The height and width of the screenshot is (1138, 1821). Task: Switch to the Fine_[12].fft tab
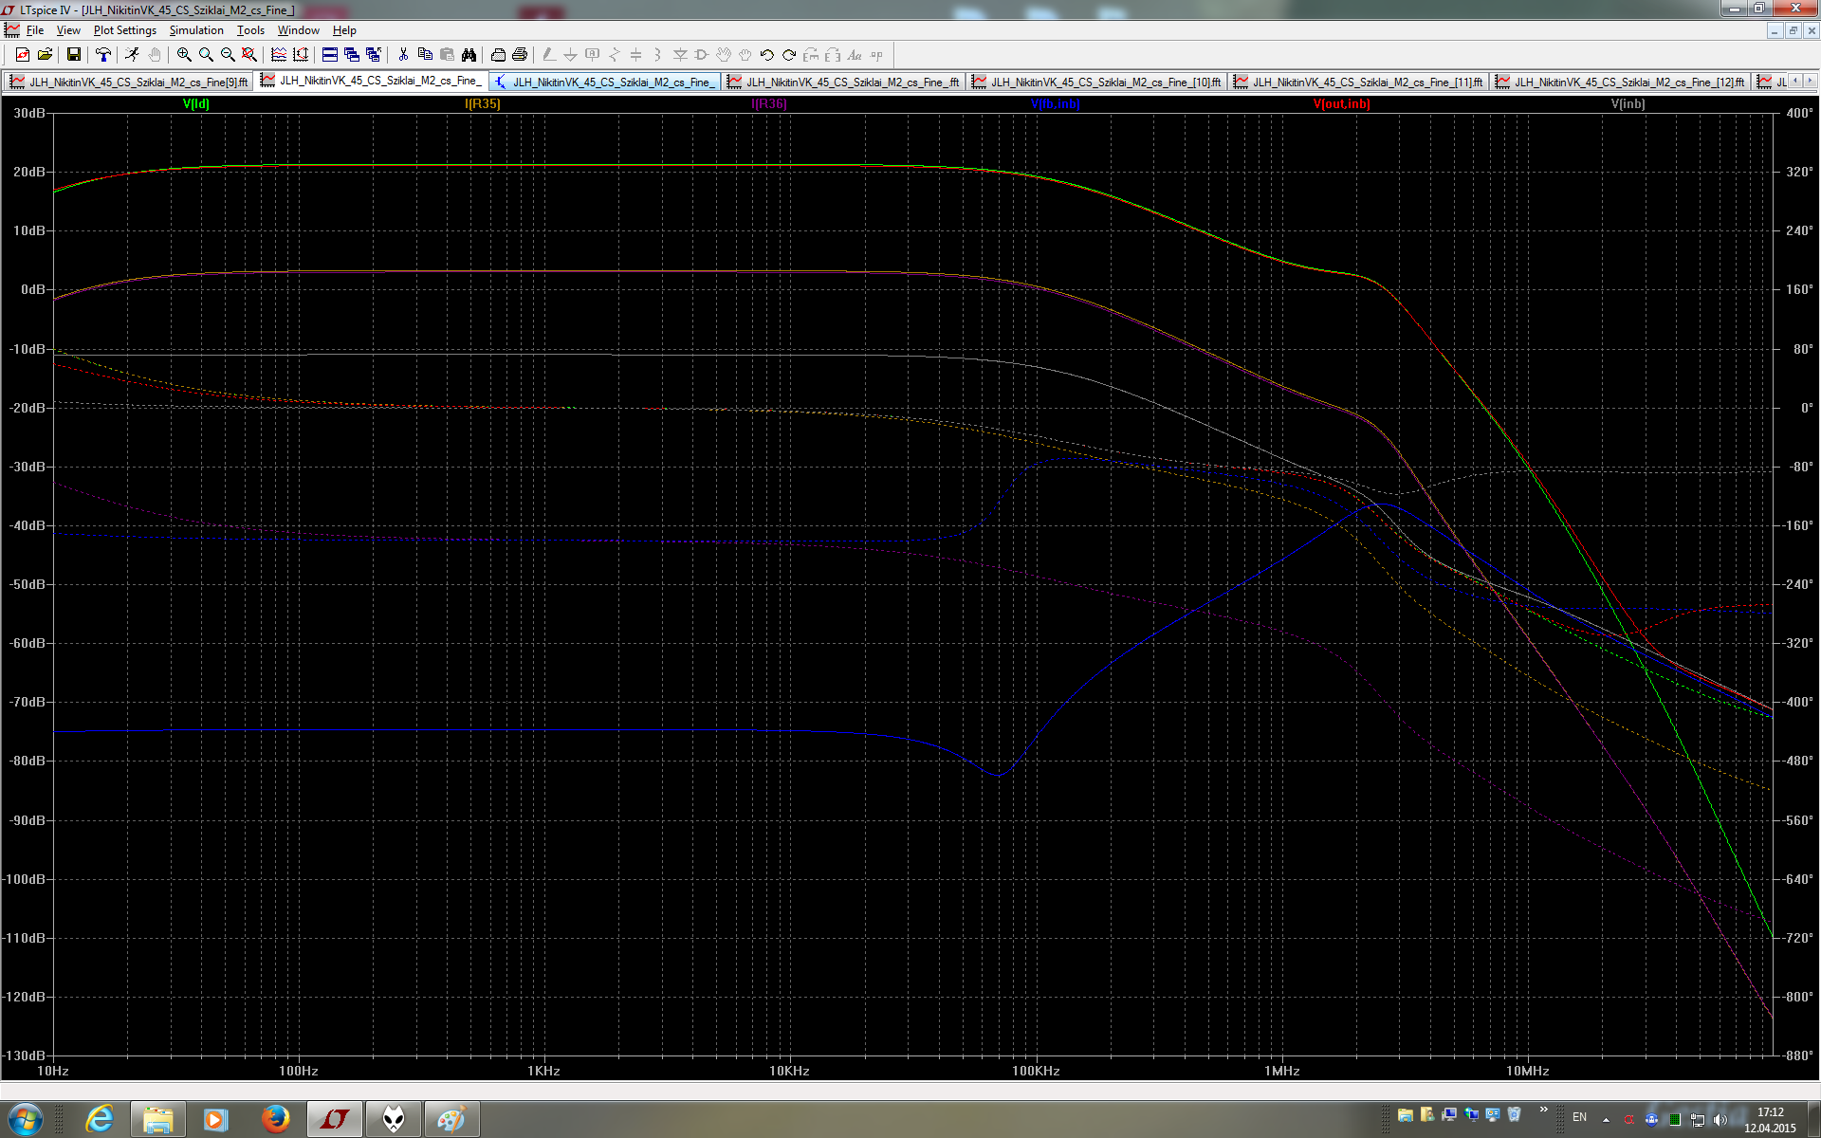(1620, 82)
